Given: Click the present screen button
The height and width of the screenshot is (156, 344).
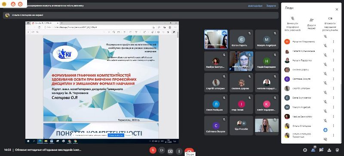Looking at the screenshot, I should [170, 151].
